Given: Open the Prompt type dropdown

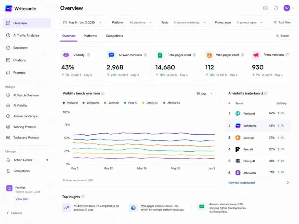Looking at the screenshot, I should [239, 22].
